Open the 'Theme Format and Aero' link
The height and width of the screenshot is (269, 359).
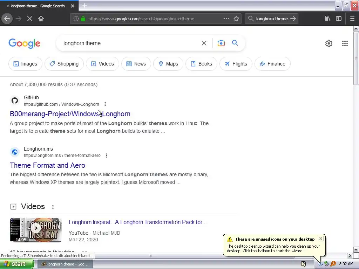tap(47, 165)
